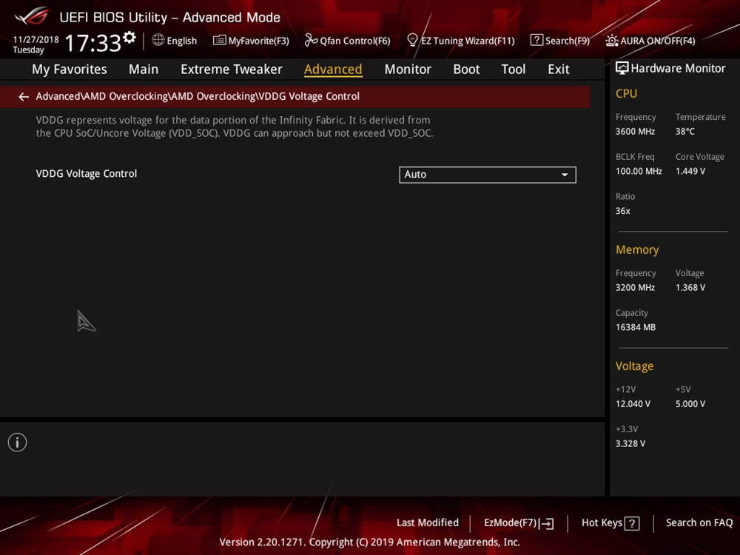Click the CPU section heading

[626, 93]
